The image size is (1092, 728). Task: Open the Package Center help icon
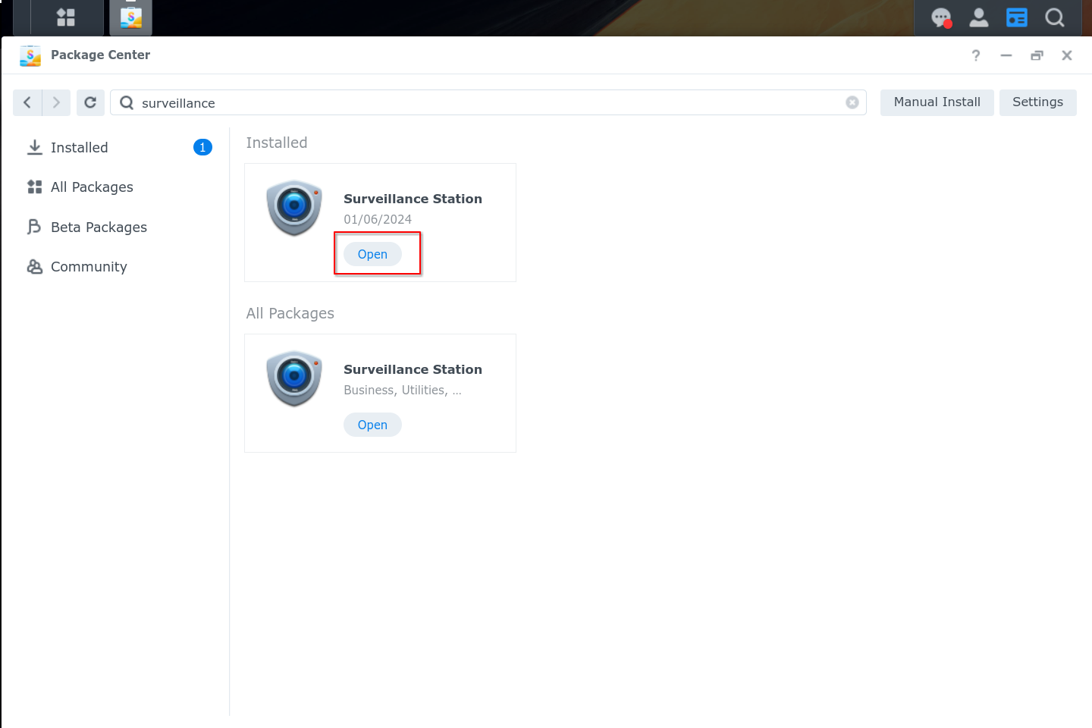tap(976, 55)
